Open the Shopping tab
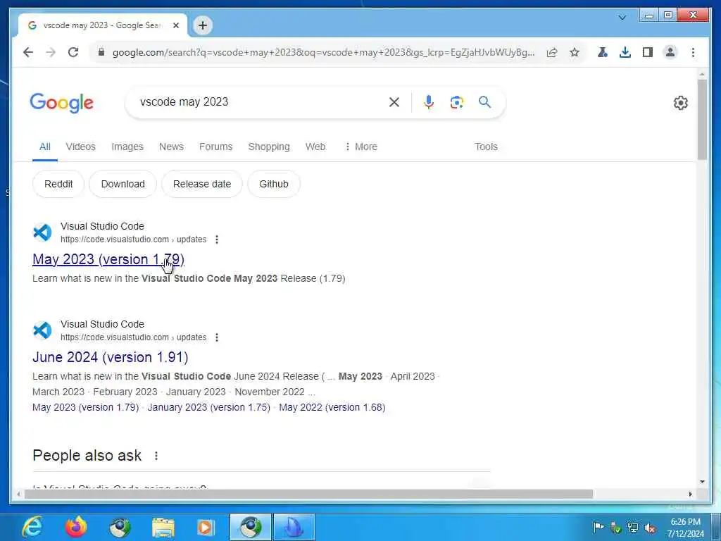This screenshot has height=541, width=721. 269,147
